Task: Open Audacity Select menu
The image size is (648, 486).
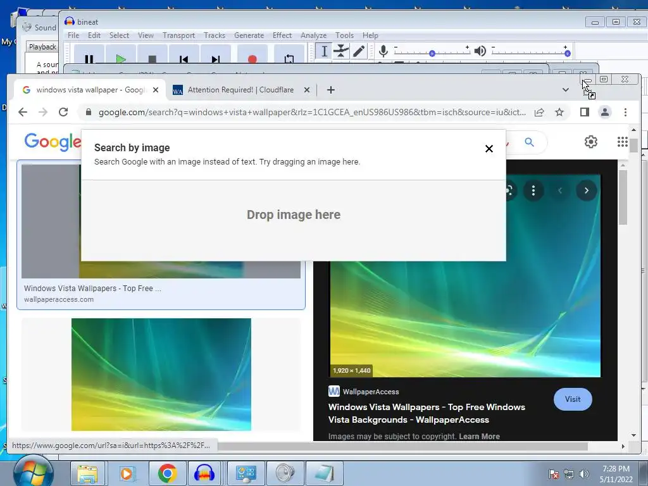Action: (119, 35)
